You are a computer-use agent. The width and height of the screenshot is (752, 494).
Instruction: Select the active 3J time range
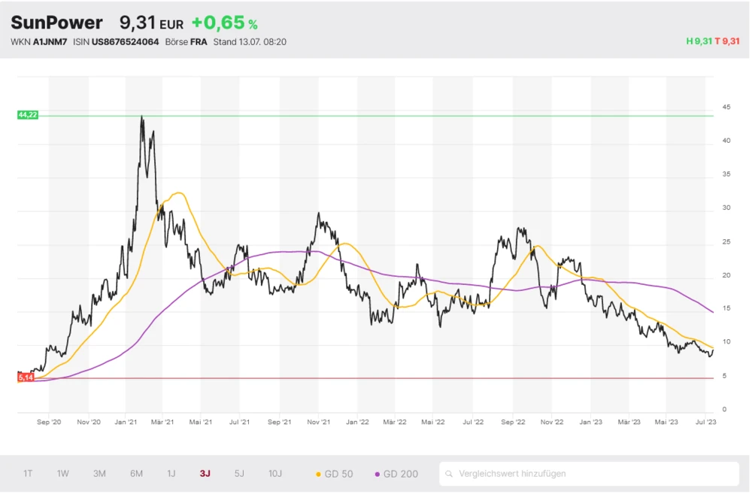[x=205, y=474]
